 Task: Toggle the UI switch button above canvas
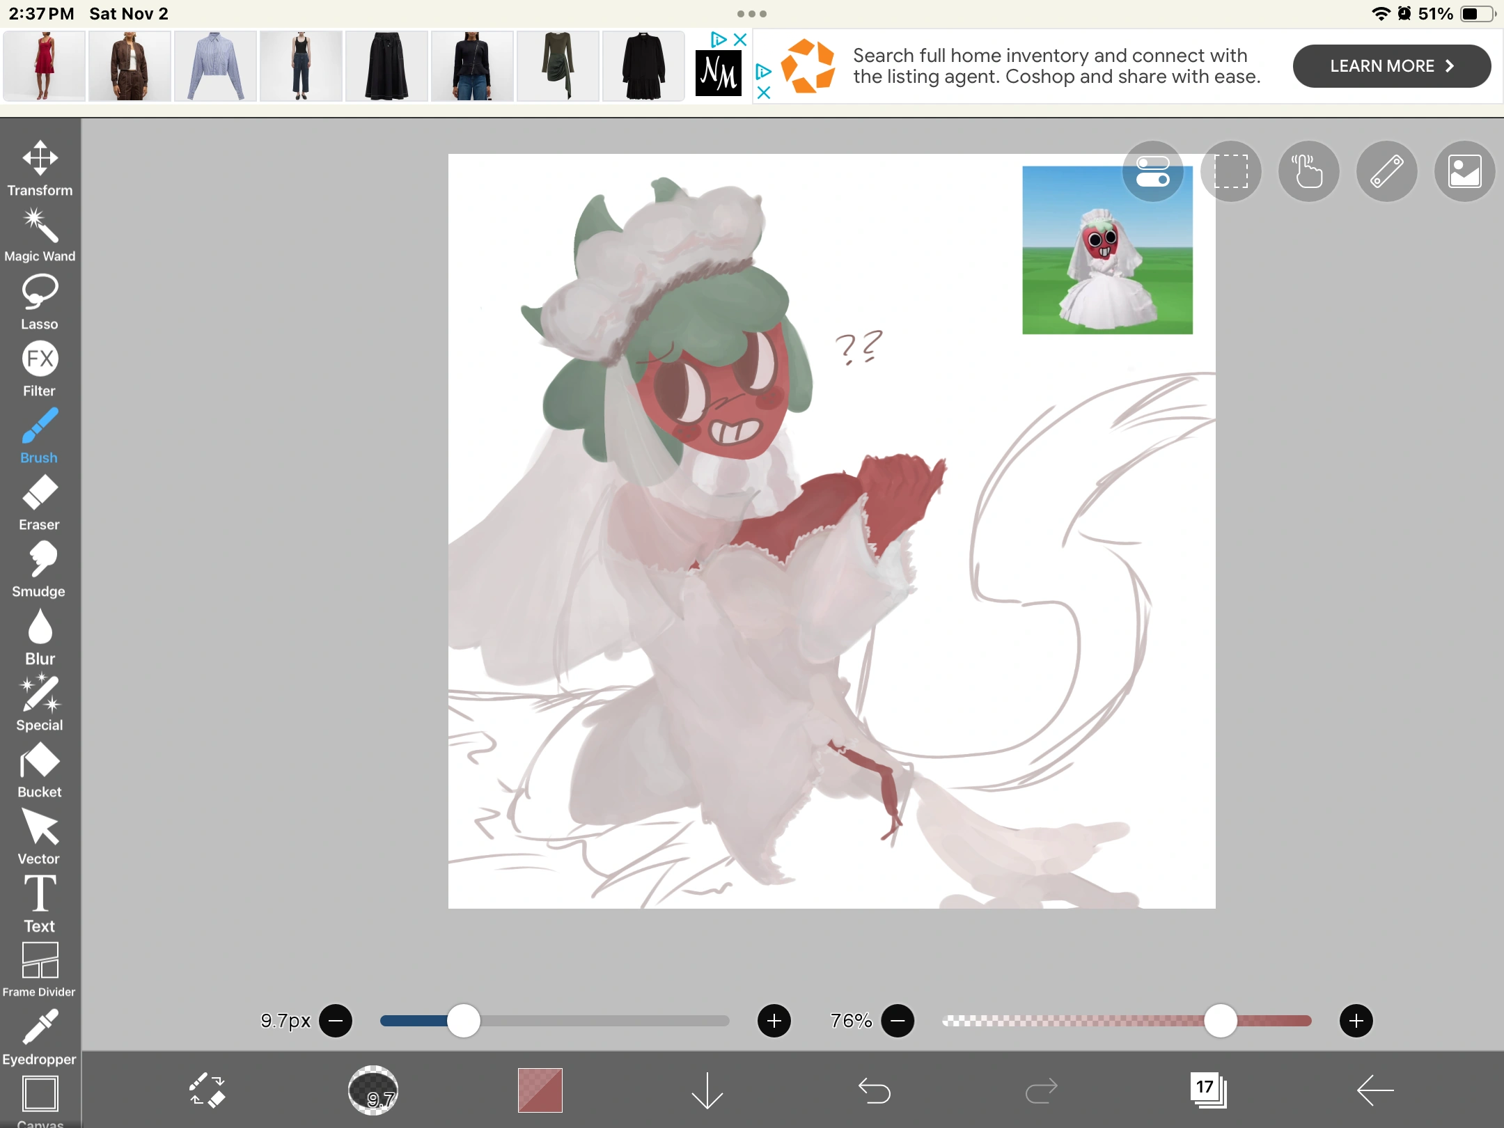(x=1152, y=171)
